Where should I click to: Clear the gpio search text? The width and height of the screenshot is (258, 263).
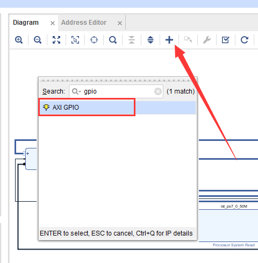158,91
